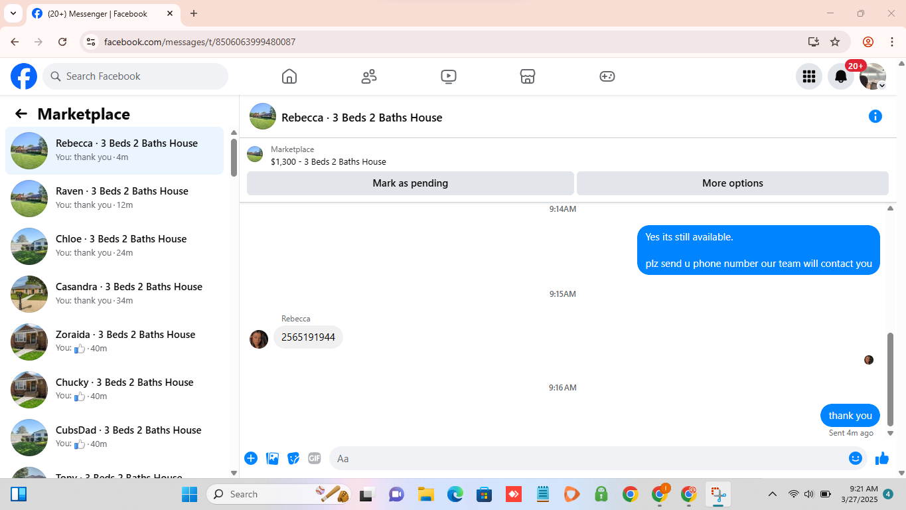Viewport: 906px width, 510px height.
Task: Click the Wi-Fi icon in system tray
Action: pos(793,494)
